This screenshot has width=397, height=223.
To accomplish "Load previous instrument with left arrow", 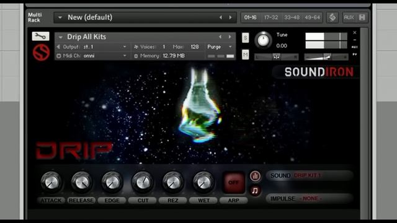I will tap(220, 37).
